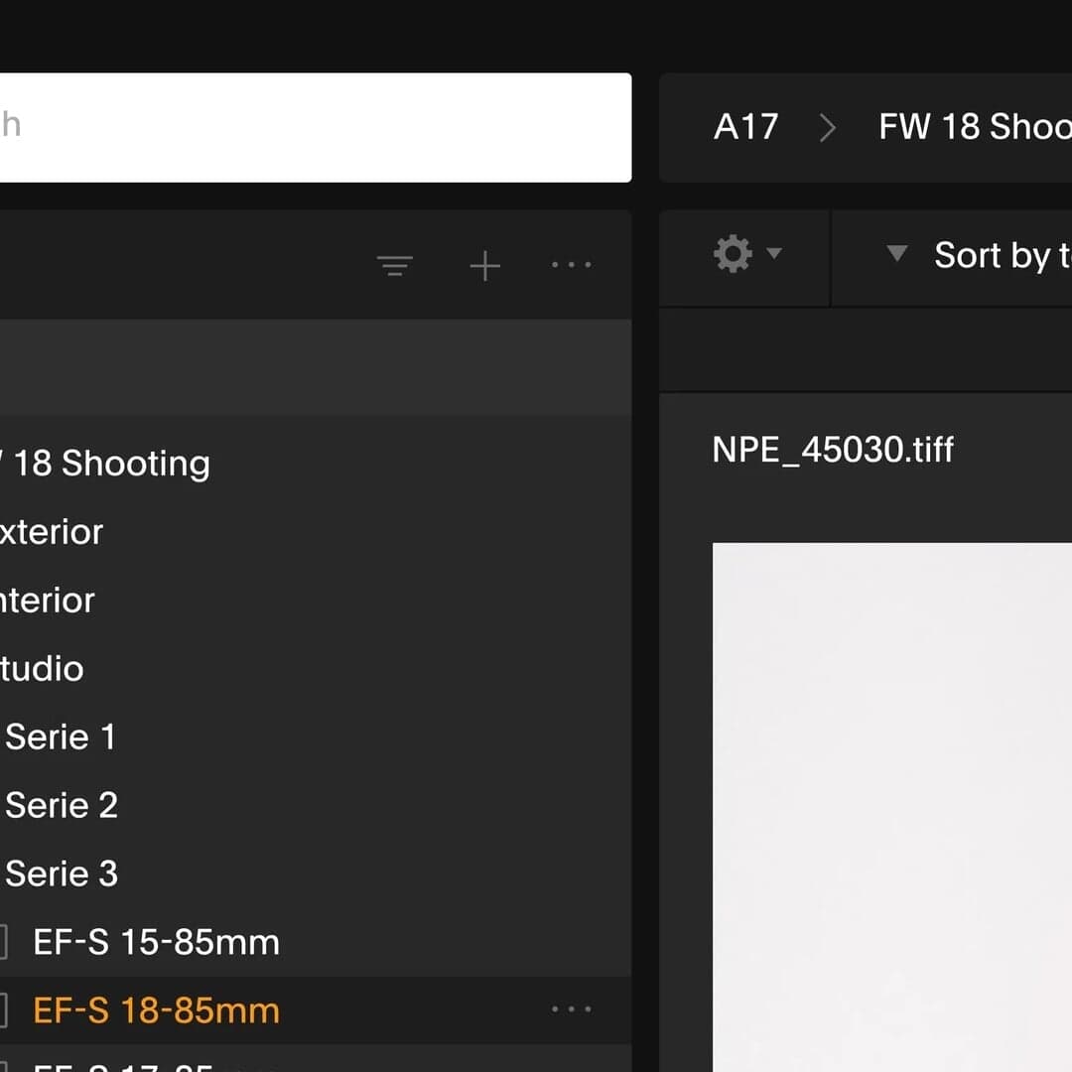Open the Studio folder
This screenshot has height=1072, width=1072.
41,668
